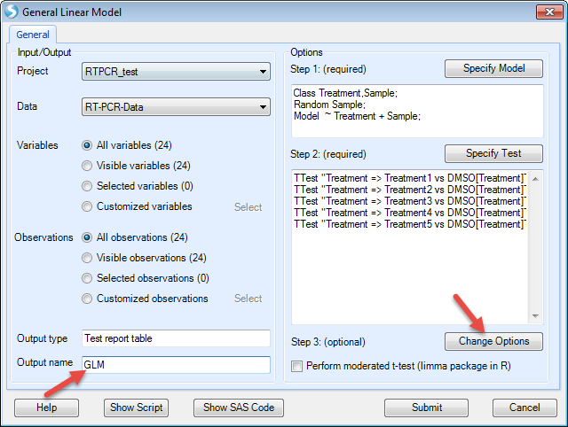Viewport: 568px width, 427px height.
Task: Select Customized observations radio button
Action: click(x=87, y=299)
